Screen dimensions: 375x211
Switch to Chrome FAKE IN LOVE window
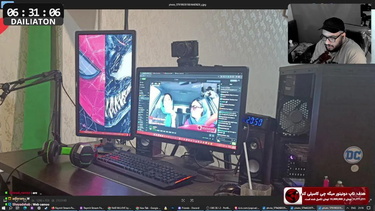tap(120, 208)
